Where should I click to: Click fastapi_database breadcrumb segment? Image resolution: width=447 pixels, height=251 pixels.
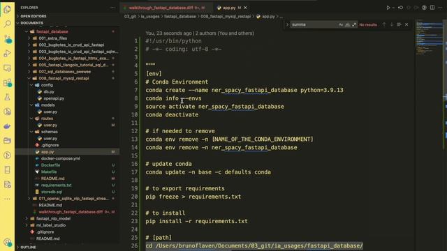coord(180,17)
